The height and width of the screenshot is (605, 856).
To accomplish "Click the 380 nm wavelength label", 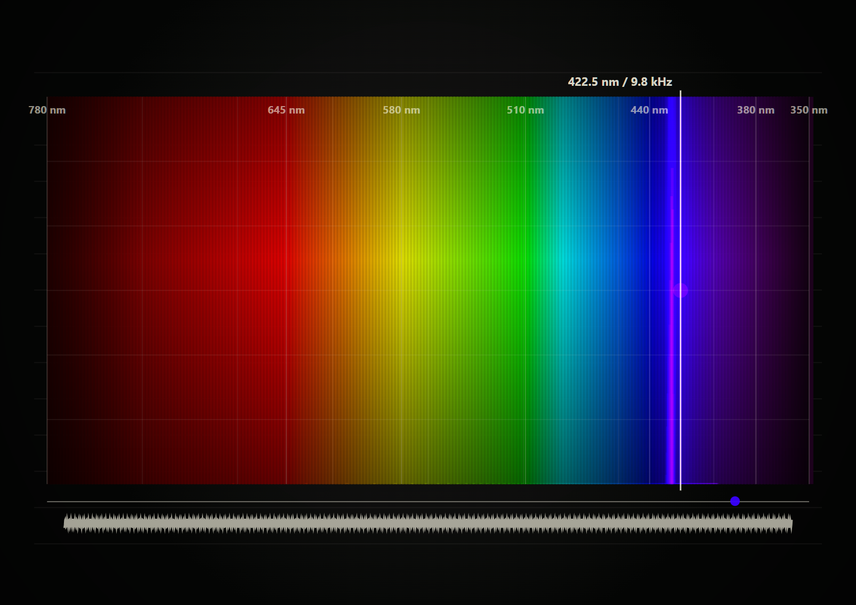I will click(756, 110).
